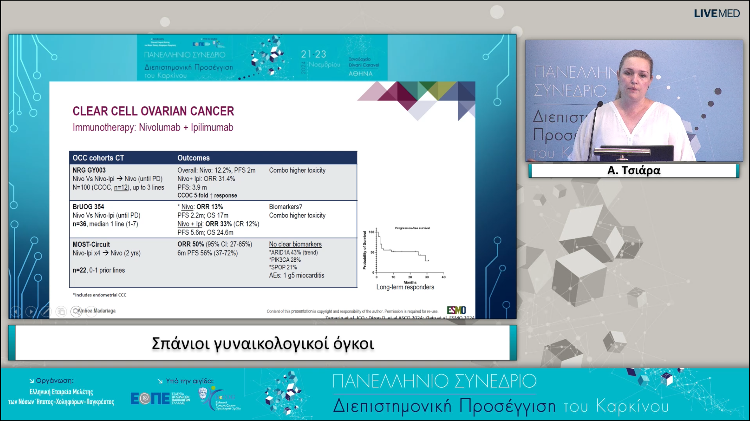Click the Outcomes column header
This screenshot has width=750, height=421.
point(193,158)
